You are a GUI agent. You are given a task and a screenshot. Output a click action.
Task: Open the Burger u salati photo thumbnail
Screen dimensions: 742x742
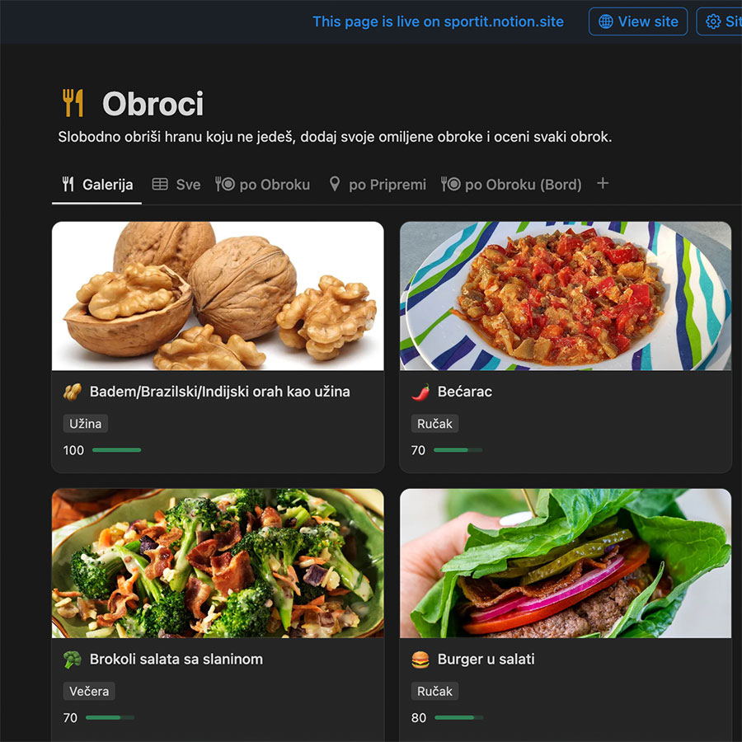566,563
